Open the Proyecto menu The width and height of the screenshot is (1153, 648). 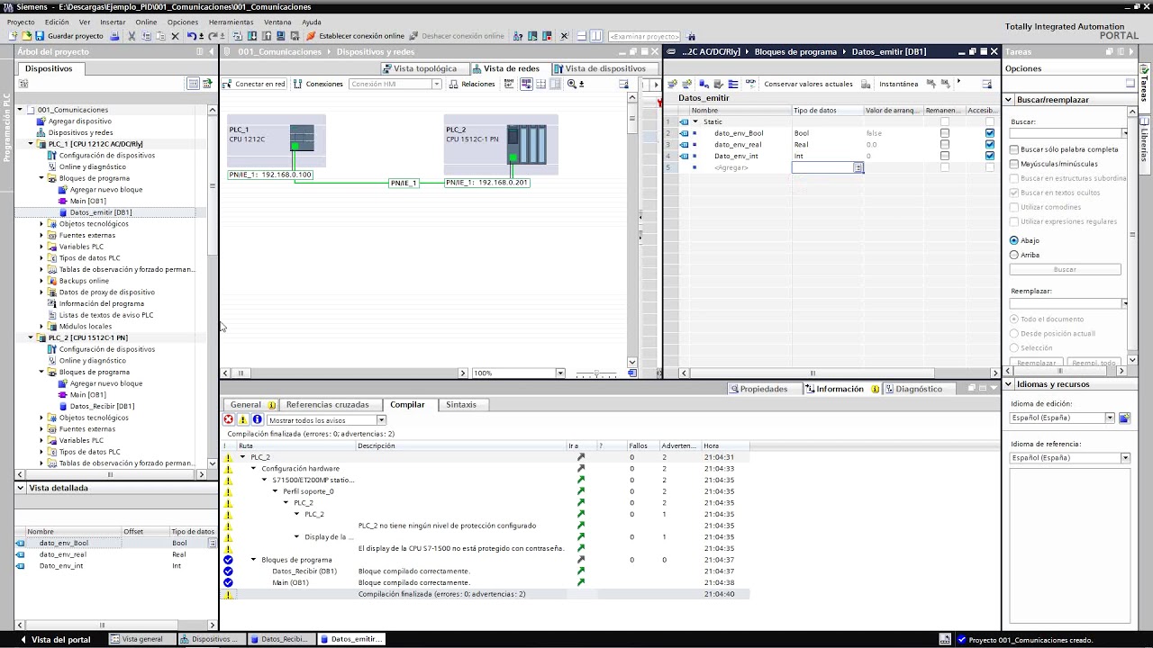(x=21, y=22)
